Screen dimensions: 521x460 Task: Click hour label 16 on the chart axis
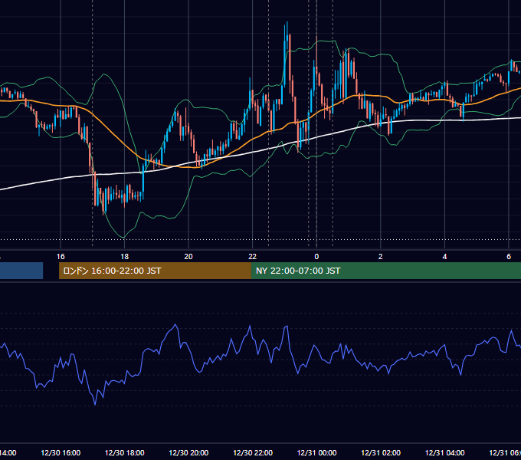tap(61, 257)
